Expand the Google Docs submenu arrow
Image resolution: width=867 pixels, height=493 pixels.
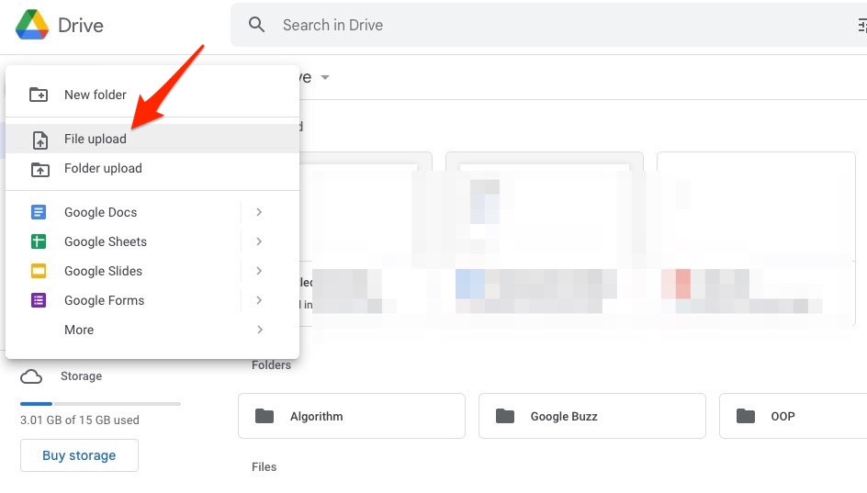pyautogui.click(x=259, y=212)
